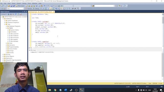
Task: Click the Execute button
Action: (29, 8)
